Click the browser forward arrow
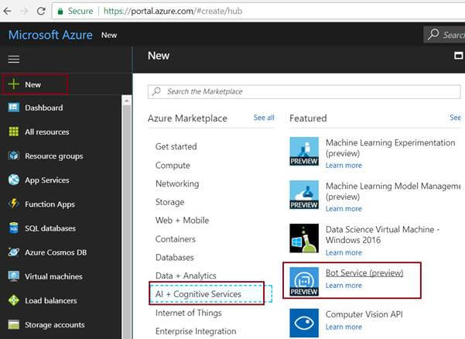This screenshot has width=465, height=339. tap(24, 12)
